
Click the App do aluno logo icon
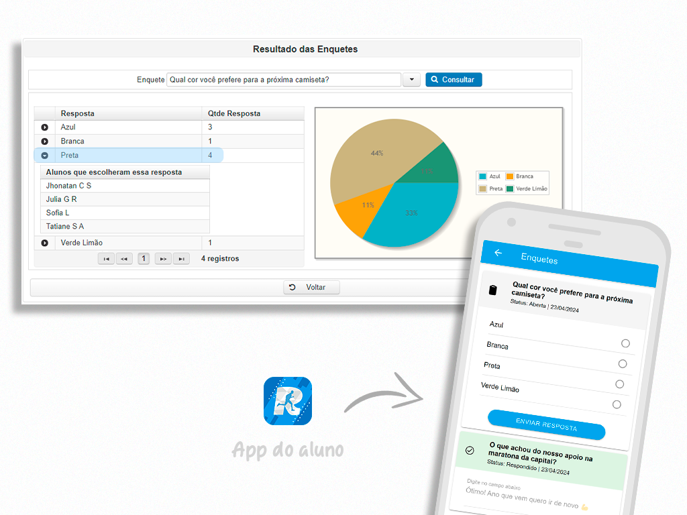(288, 400)
